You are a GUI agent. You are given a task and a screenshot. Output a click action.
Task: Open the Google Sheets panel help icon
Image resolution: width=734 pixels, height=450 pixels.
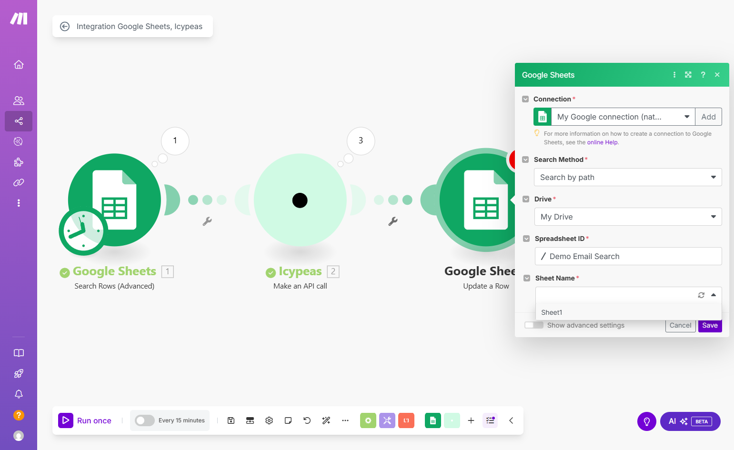703,75
